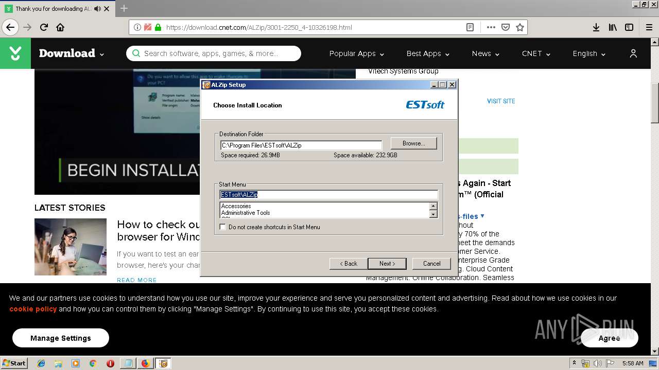Mute the tab's audio speaker icon
The width and height of the screenshot is (659, 370).
98,9
